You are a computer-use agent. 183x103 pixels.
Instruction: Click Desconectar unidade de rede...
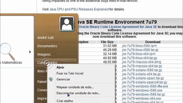[x=78, y=93]
